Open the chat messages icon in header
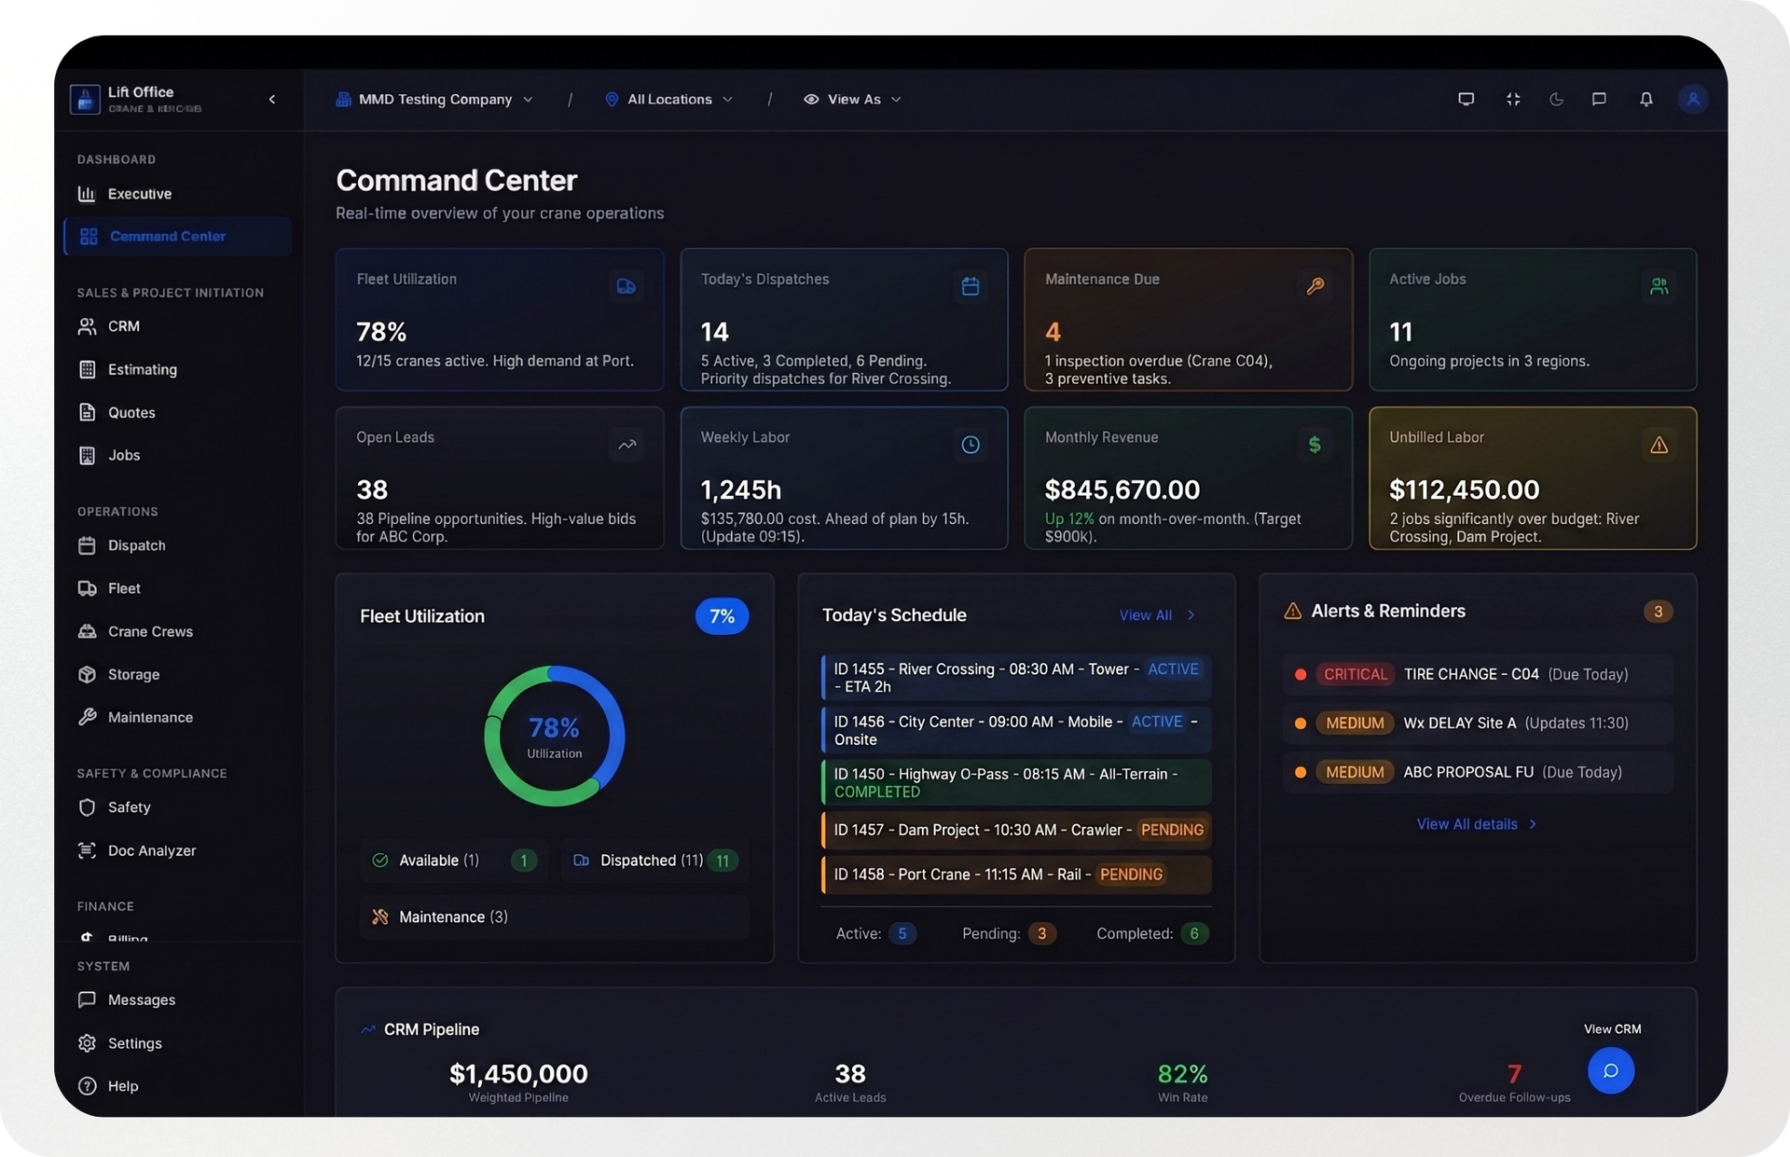The width and height of the screenshot is (1790, 1157). 1599,99
